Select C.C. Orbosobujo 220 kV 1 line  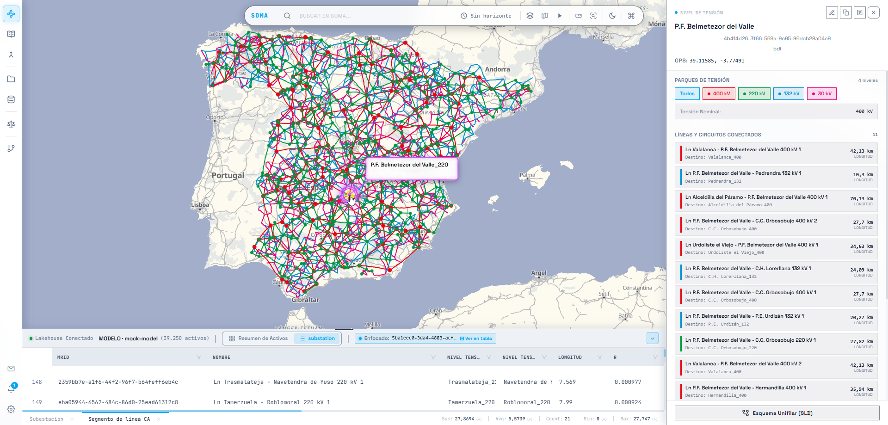tap(776, 344)
